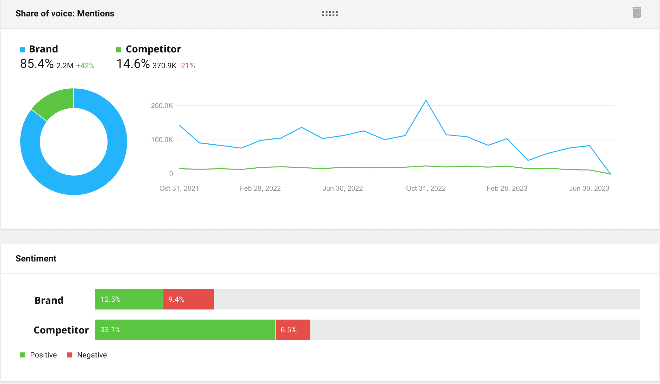Click the green Competitor legend square

point(119,50)
